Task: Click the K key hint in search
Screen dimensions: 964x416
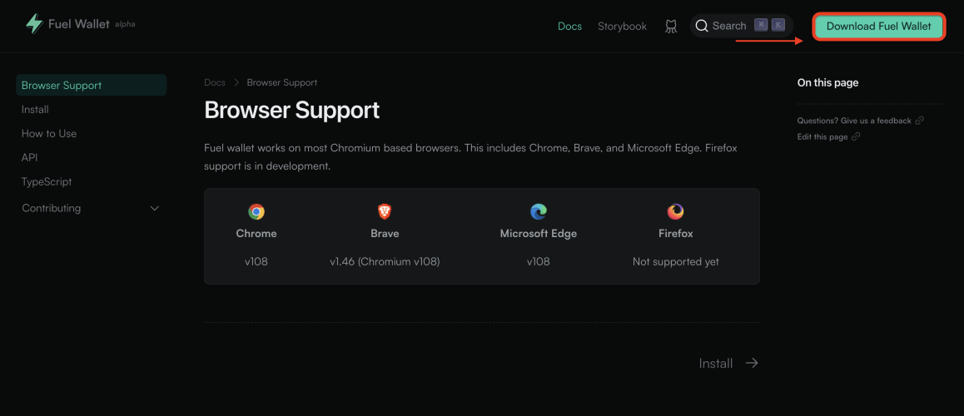Action: [x=778, y=25]
